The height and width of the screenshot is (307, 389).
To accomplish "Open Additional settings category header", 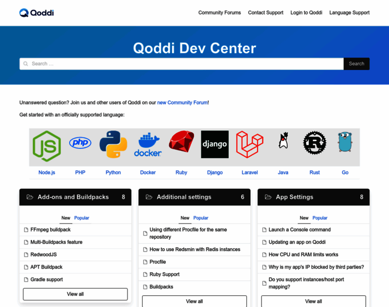I will coord(194,197).
